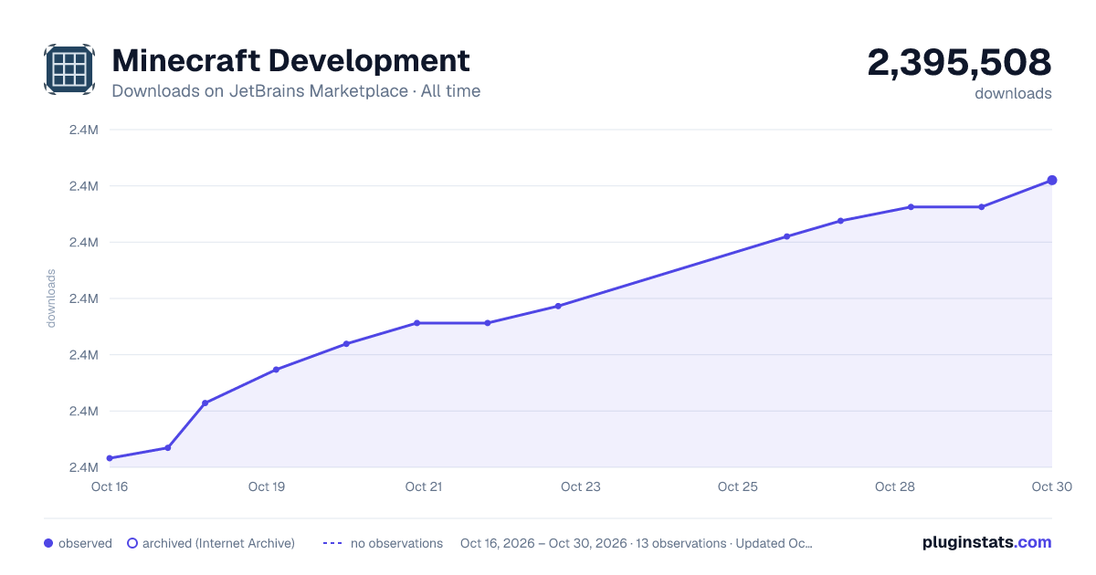1096x575 pixels.
Task: Click the 'archived (Internet Archive)' legend text
Action: pyautogui.click(x=218, y=543)
